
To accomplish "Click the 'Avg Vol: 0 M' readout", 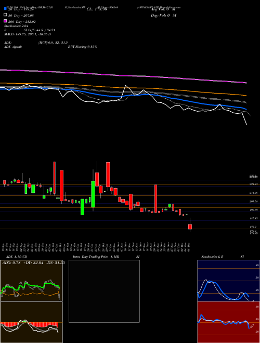I will (x=163, y=9).
